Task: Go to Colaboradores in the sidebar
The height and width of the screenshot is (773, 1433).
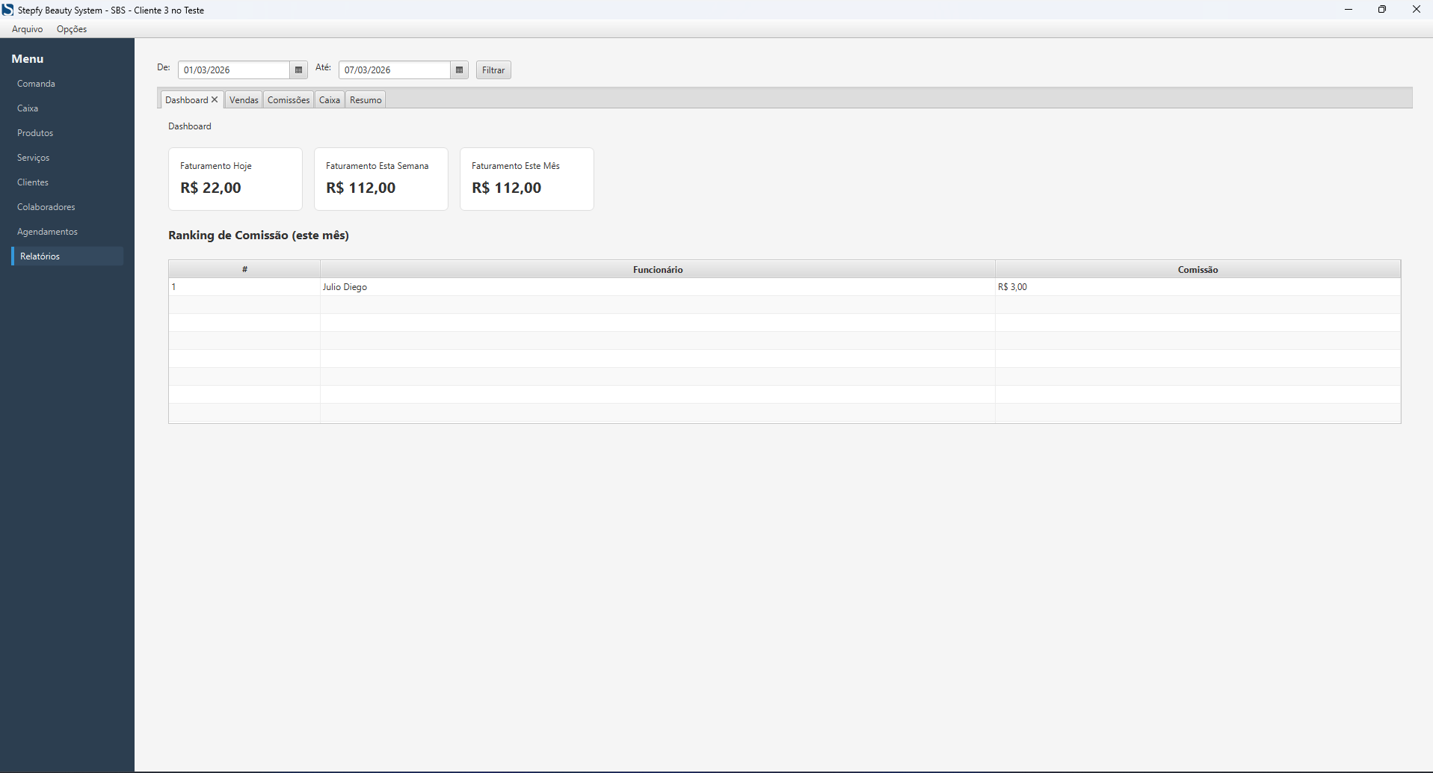Action: 46,207
